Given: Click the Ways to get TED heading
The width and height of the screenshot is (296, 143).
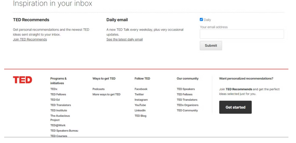Looking at the screenshot, I should coord(104,78).
